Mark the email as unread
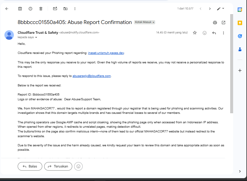This screenshot has width=247, height=181. (55, 9)
